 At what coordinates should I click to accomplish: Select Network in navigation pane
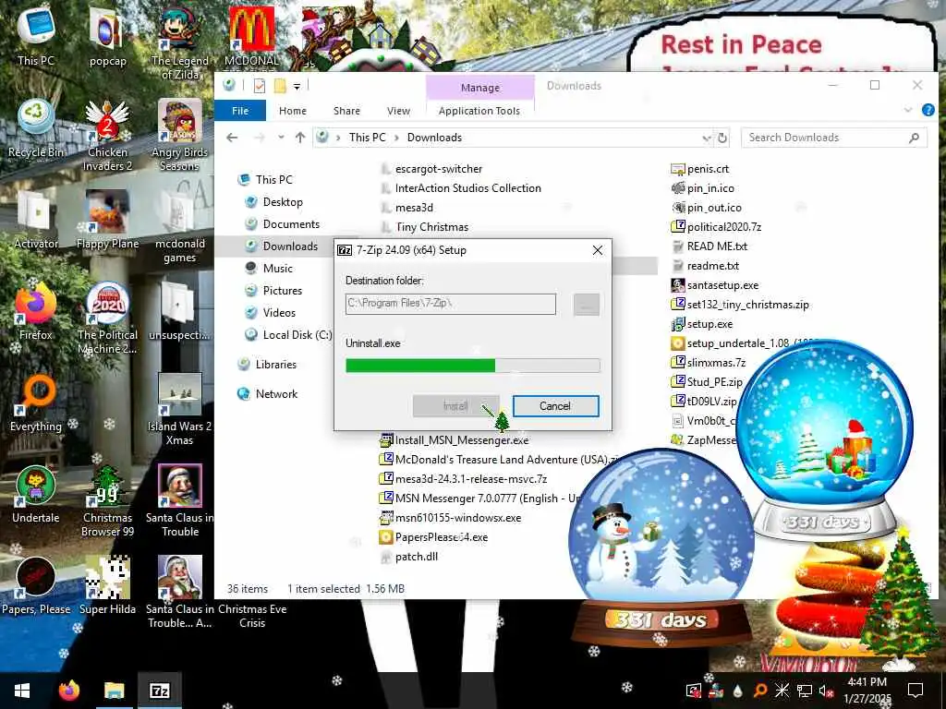click(276, 393)
